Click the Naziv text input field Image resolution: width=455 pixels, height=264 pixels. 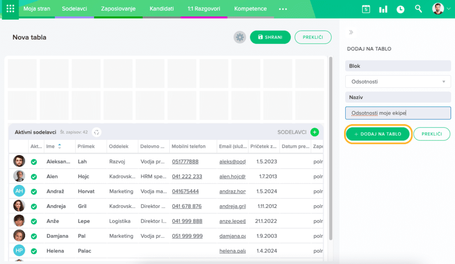398,113
